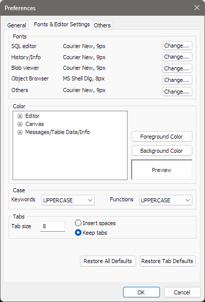Viewport: 205px width, 302px height.
Task: Click the Blob viewer label
Action: pyautogui.click(x=25, y=68)
